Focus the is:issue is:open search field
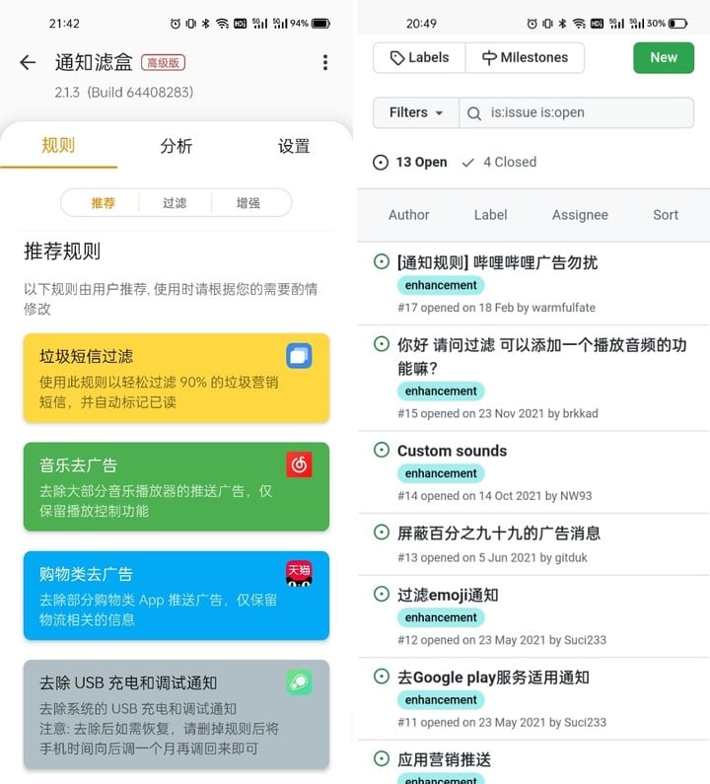 click(576, 112)
